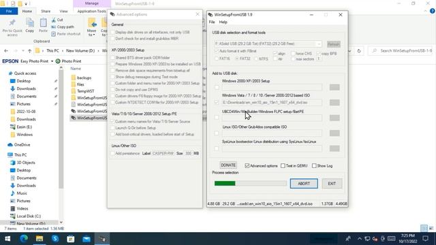Click the green progress bar
This screenshot has height=245, width=436.
(225, 183)
